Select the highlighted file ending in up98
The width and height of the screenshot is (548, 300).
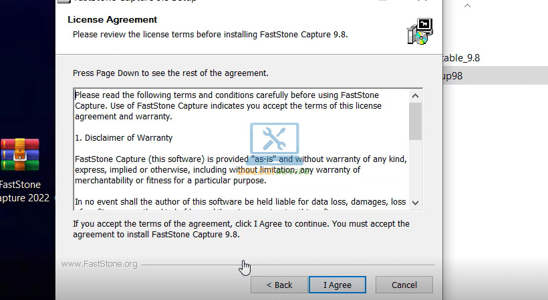(x=454, y=76)
